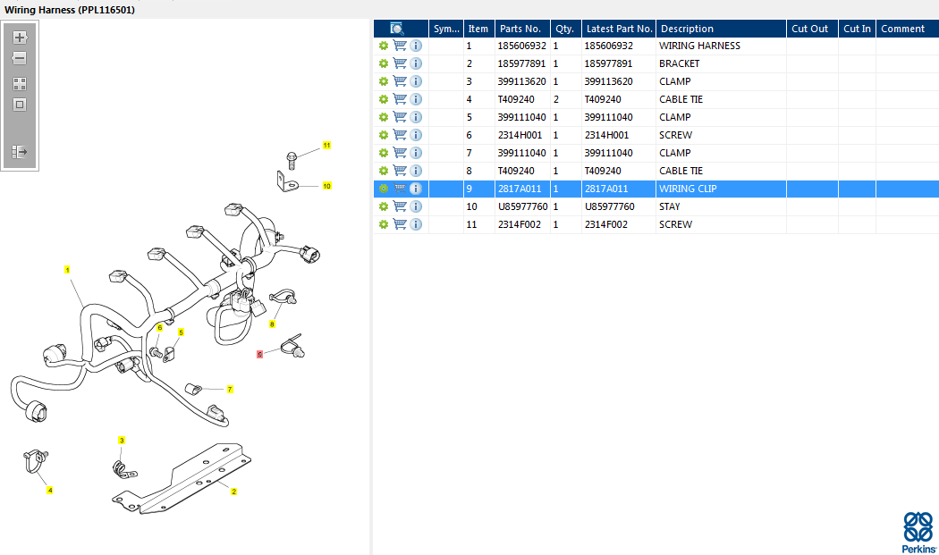Screen dimensions: 939x555
Task: Click green gear icon for item 4
Action: [x=384, y=99]
